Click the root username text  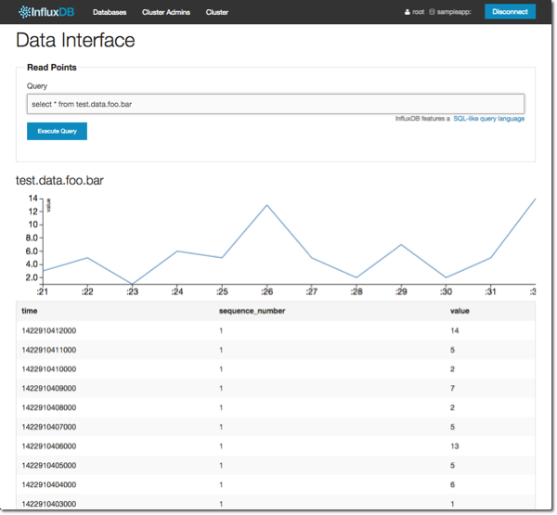point(418,13)
